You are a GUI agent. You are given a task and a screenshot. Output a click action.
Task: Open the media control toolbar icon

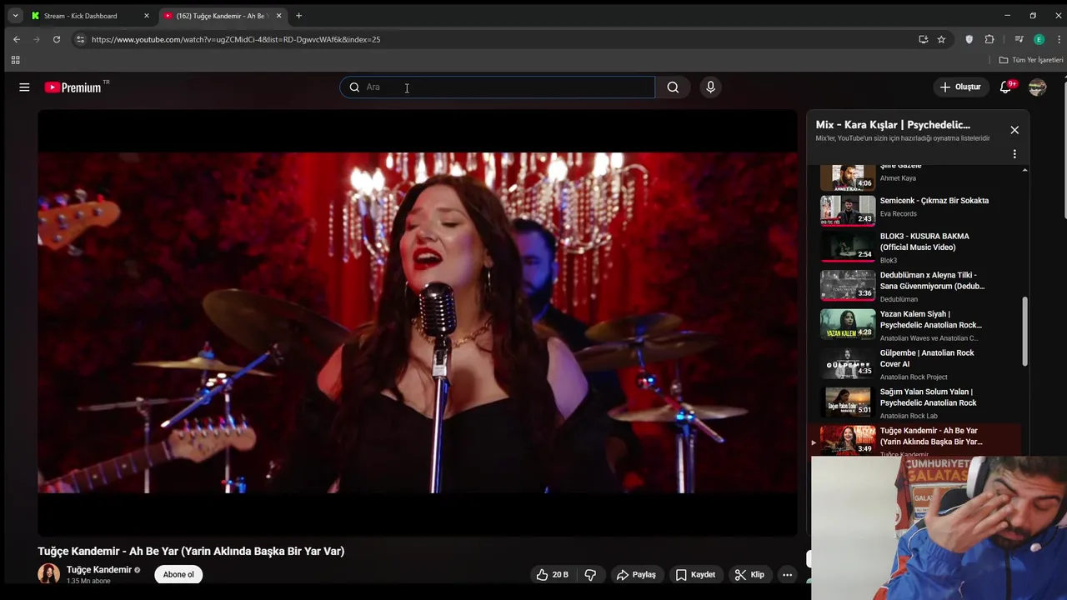(x=1019, y=39)
